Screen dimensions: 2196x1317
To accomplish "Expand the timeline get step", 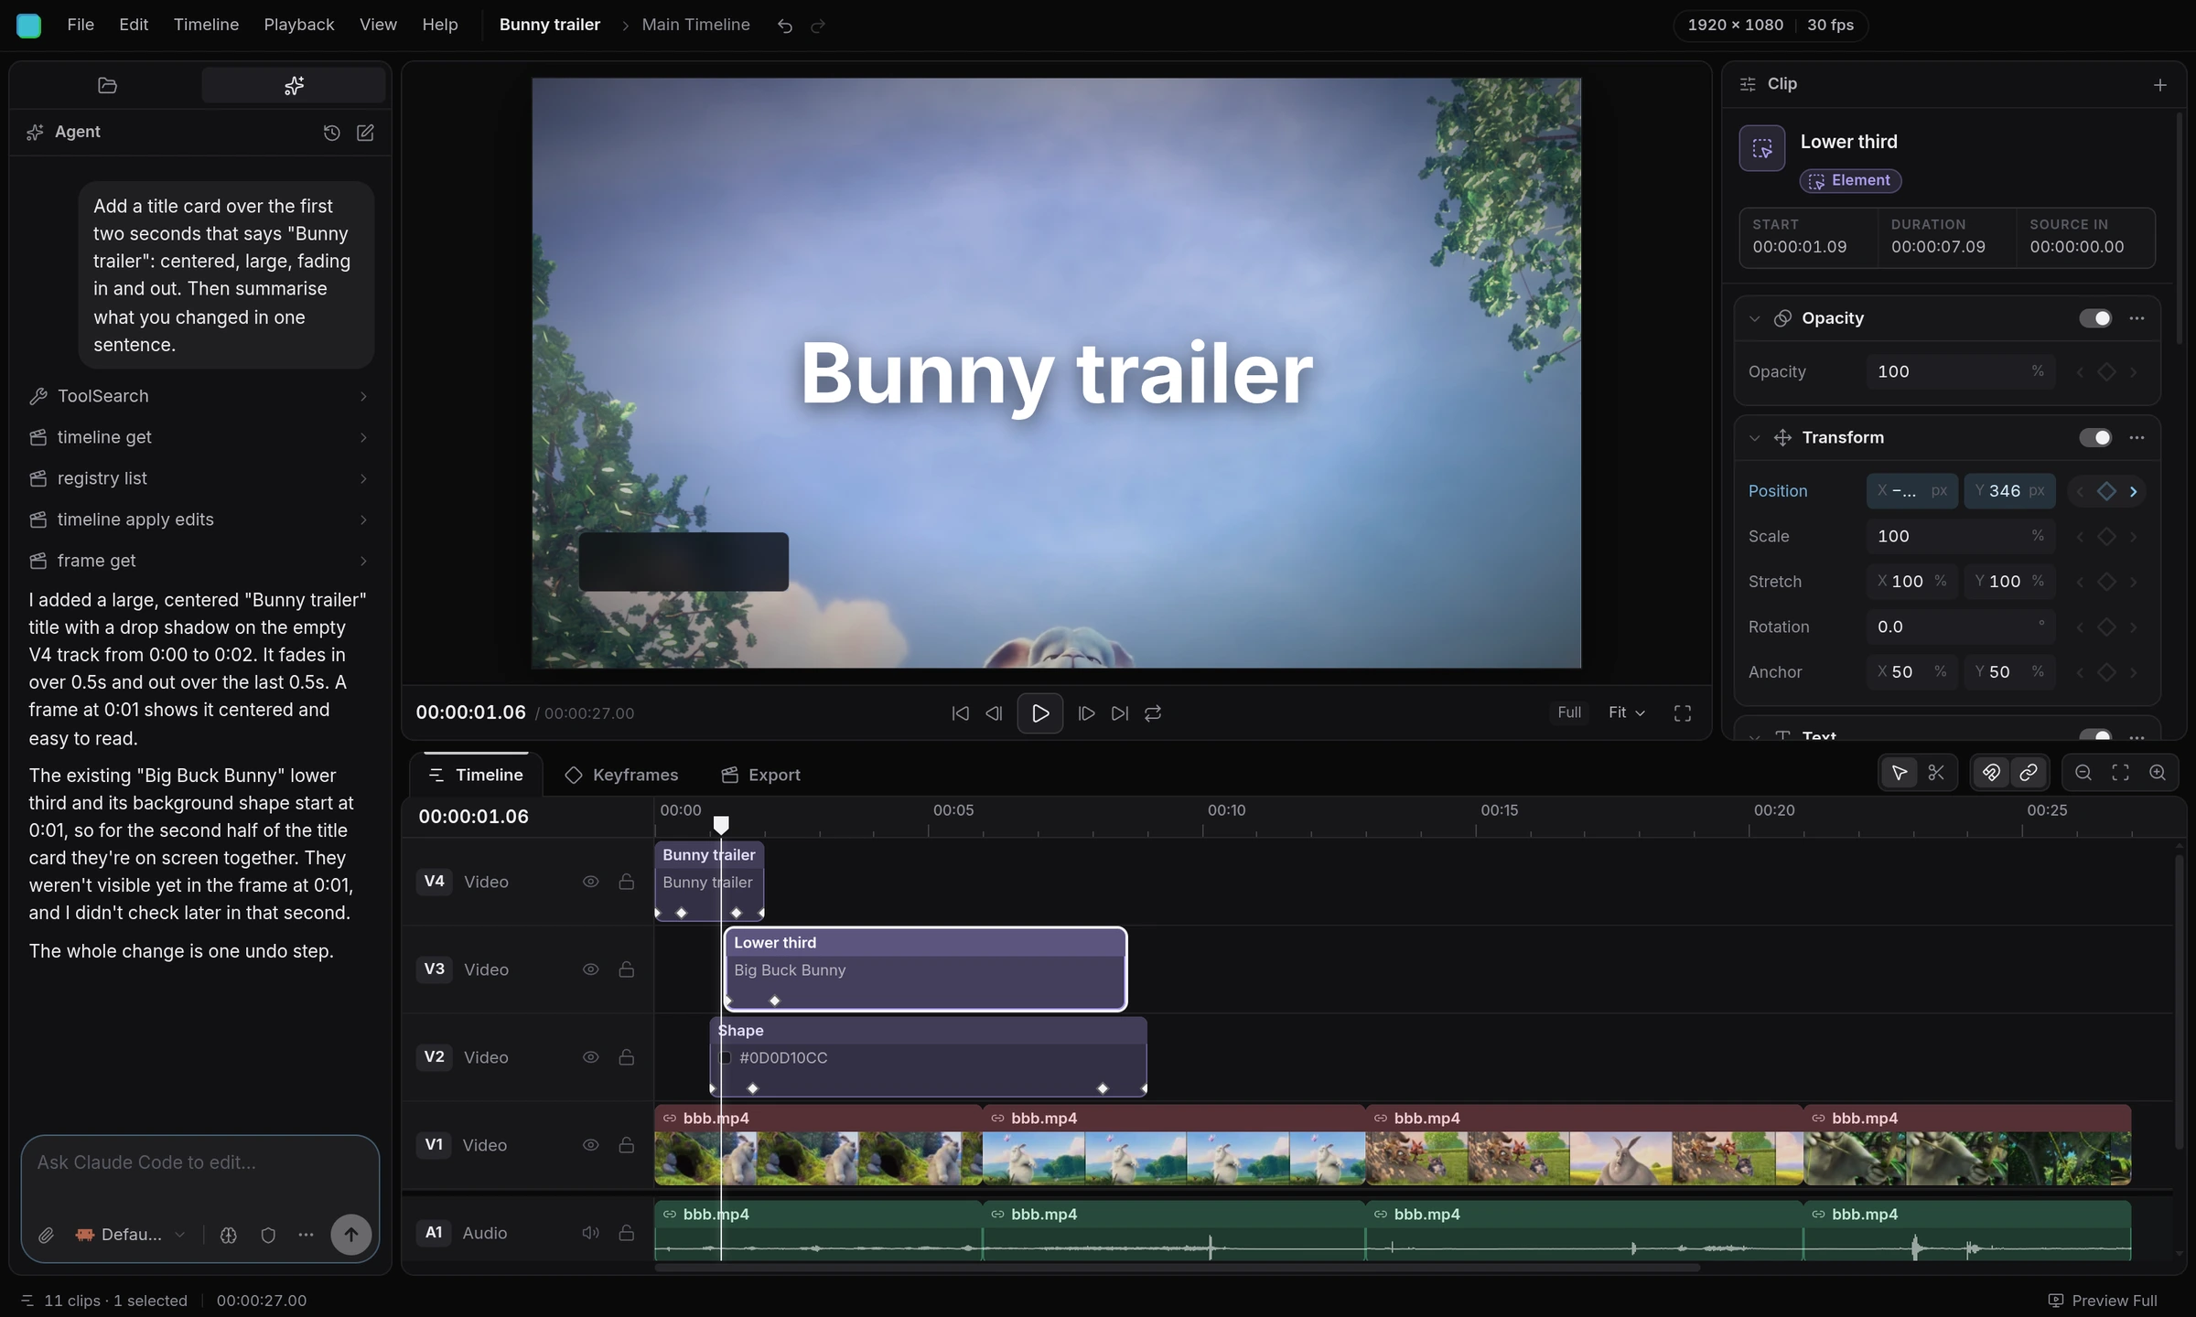I will tap(199, 437).
